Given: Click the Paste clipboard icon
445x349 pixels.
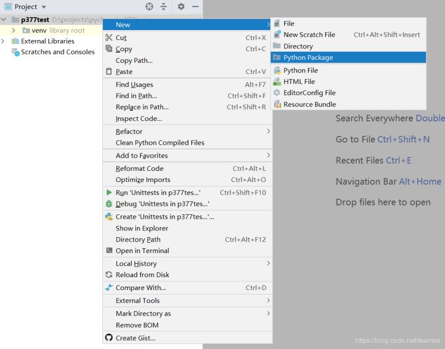Looking at the screenshot, I should [x=109, y=72].
